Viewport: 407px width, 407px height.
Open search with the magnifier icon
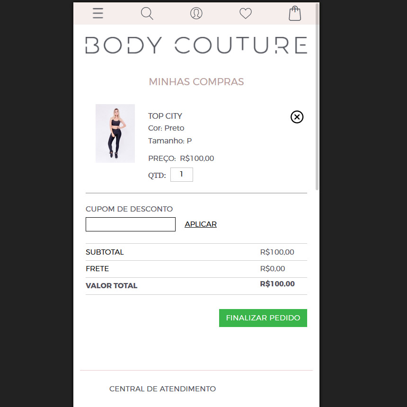point(147,13)
